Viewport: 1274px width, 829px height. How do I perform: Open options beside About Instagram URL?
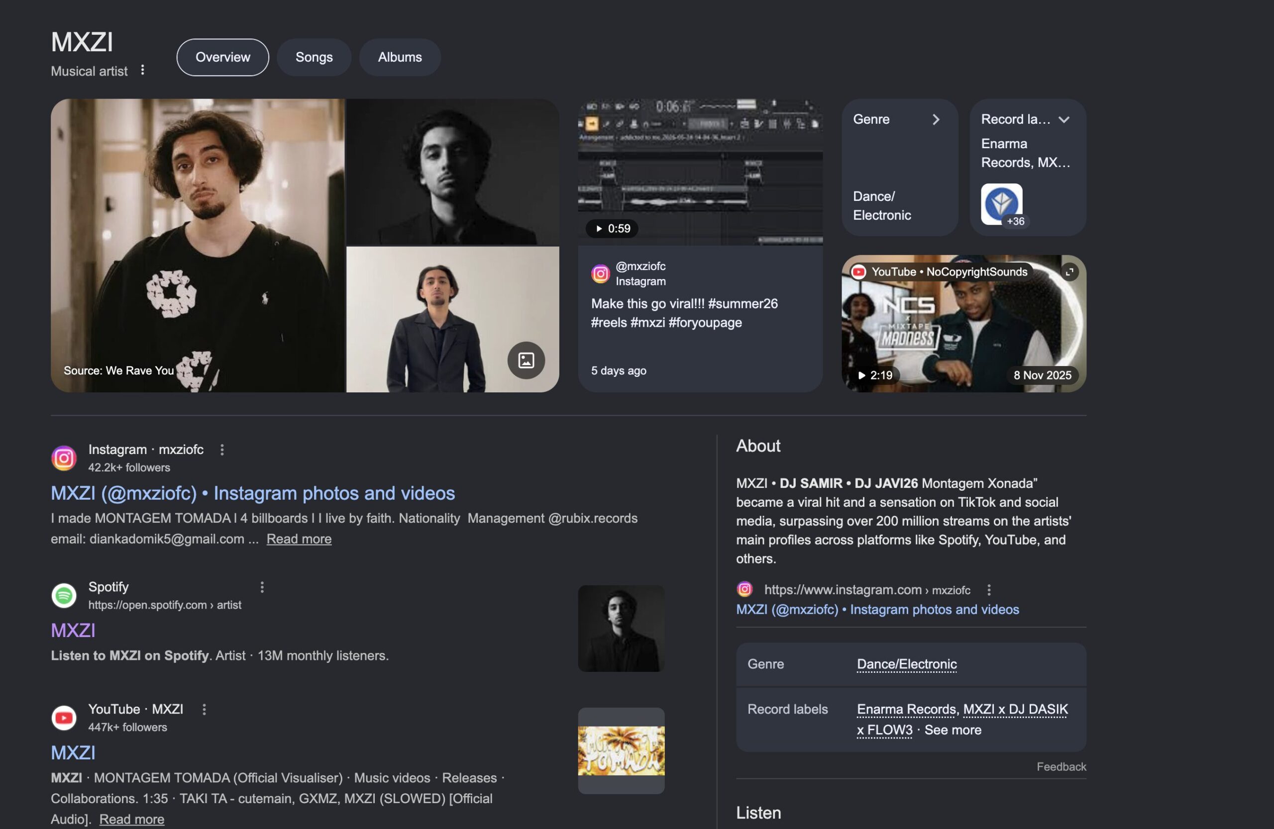pyautogui.click(x=989, y=590)
